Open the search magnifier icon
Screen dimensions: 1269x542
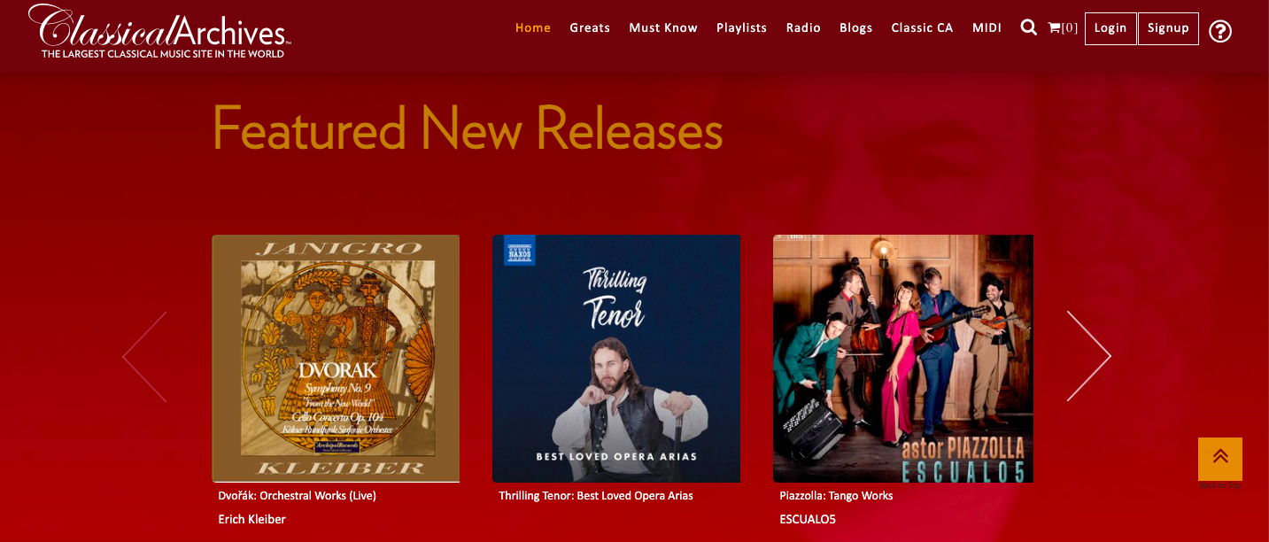coord(1028,27)
